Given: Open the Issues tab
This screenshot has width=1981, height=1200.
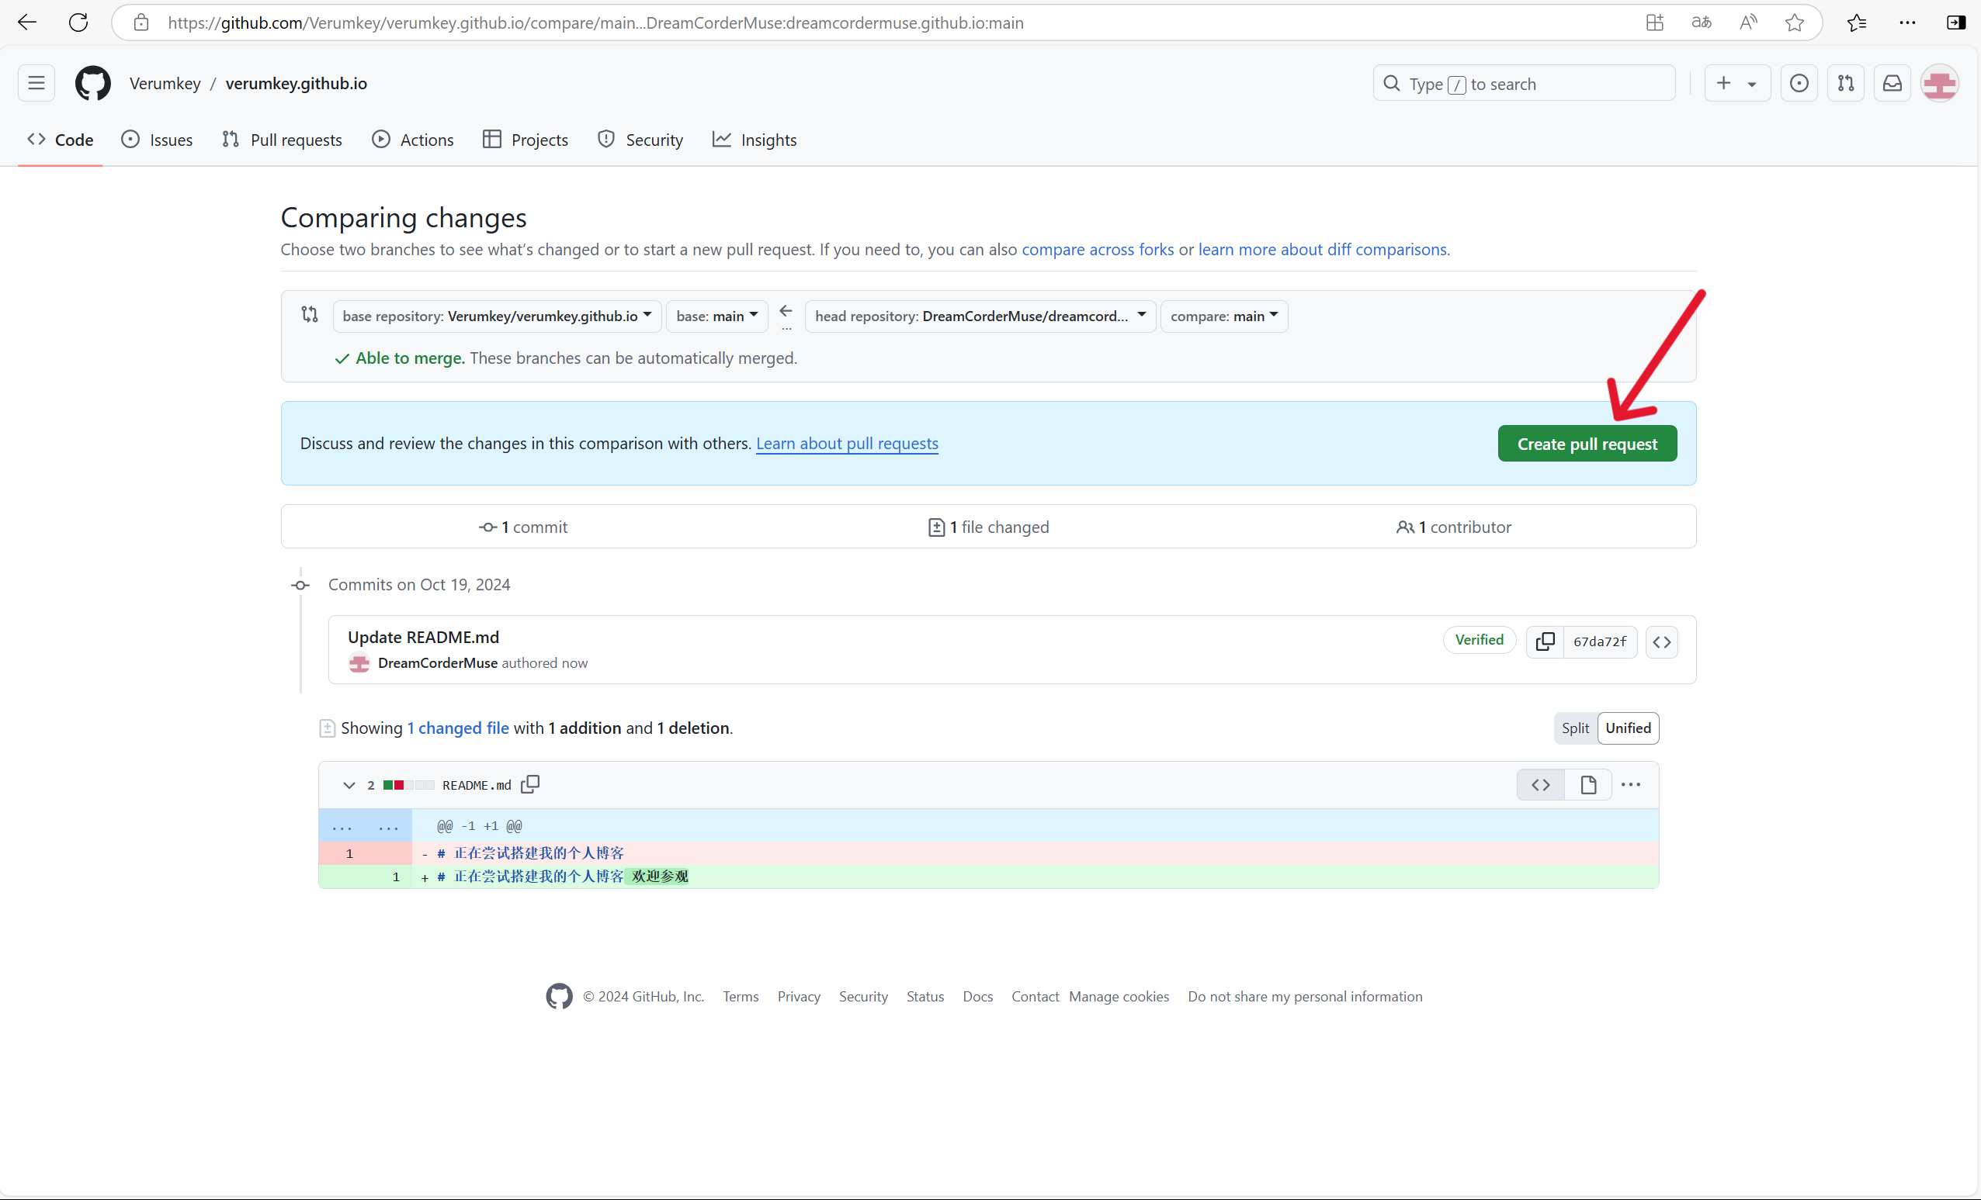Looking at the screenshot, I should pos(157,140).
